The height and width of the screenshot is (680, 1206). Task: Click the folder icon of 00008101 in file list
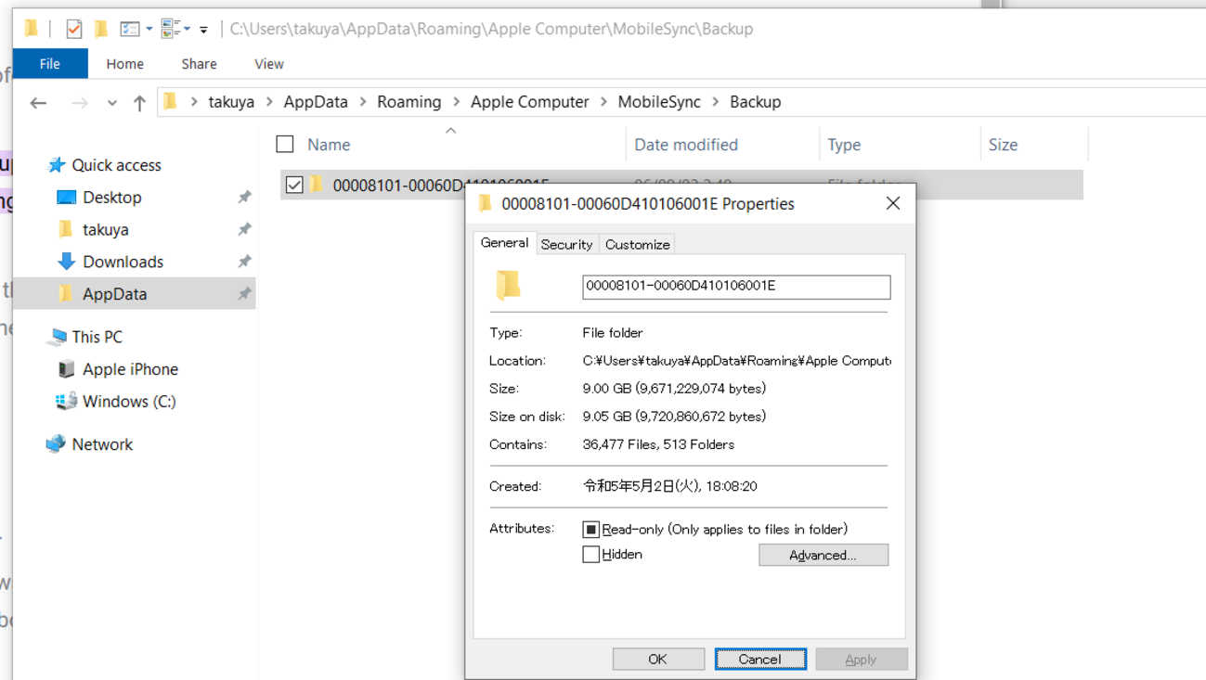(317, 185)
